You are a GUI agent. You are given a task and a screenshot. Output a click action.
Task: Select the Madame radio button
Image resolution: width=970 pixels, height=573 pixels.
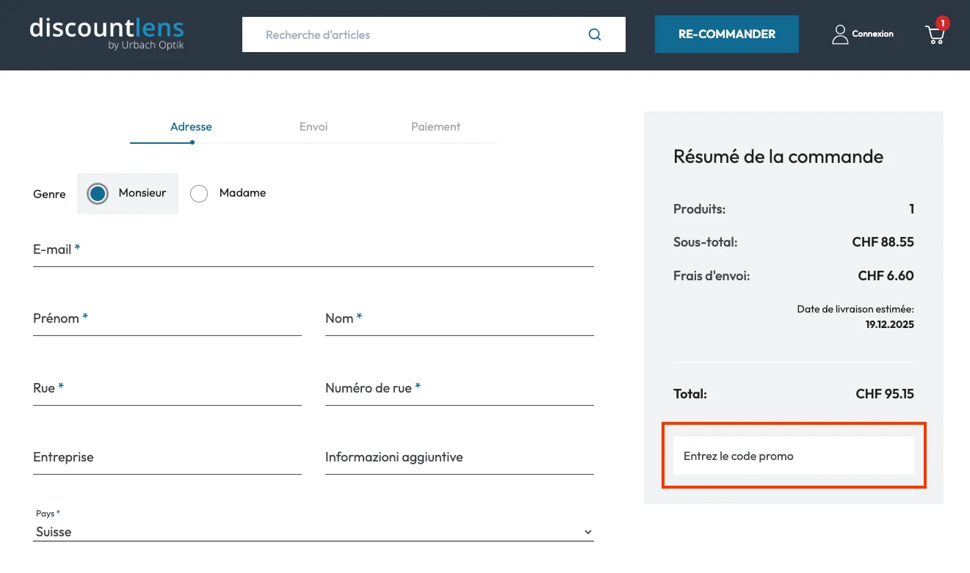[x=198, y=193]
